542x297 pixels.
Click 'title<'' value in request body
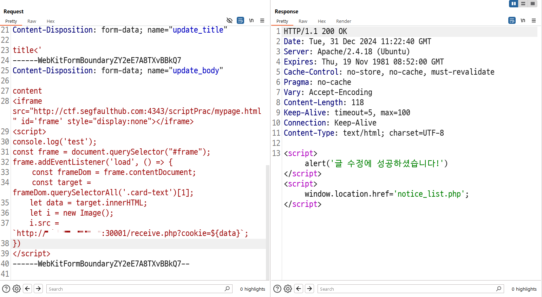(27, 50)
